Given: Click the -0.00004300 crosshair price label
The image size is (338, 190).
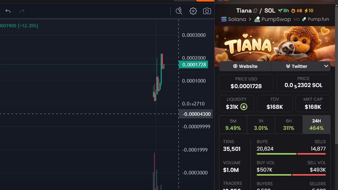Looking at the screenshot, I should (x=196, y=114).
